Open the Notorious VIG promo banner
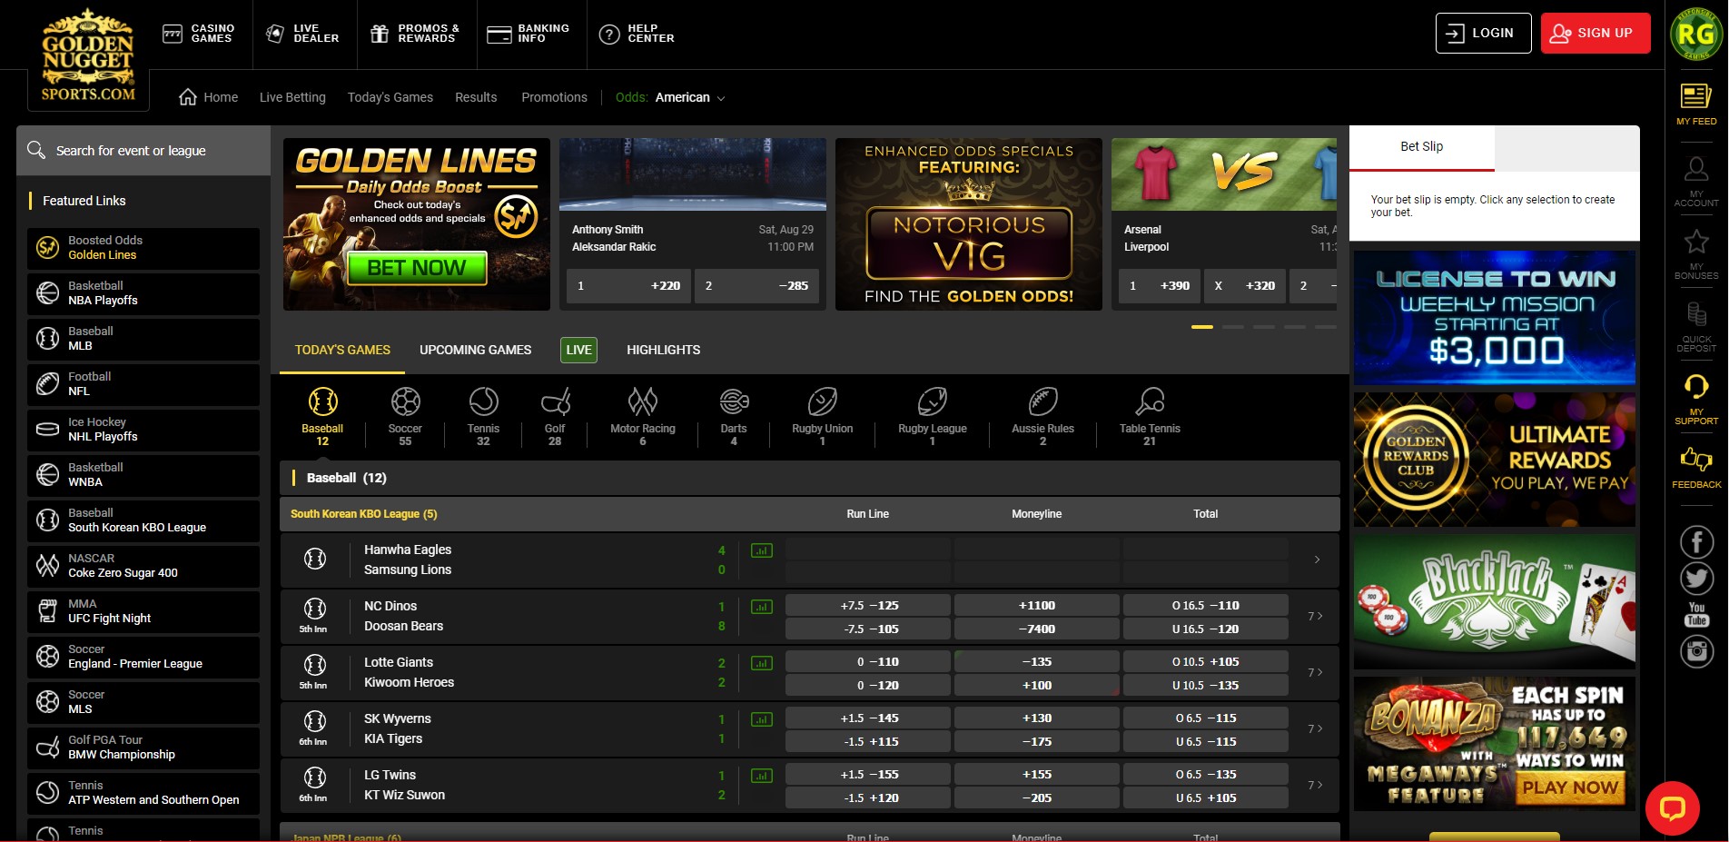The image size is (1729, 842). click(969, 224)
